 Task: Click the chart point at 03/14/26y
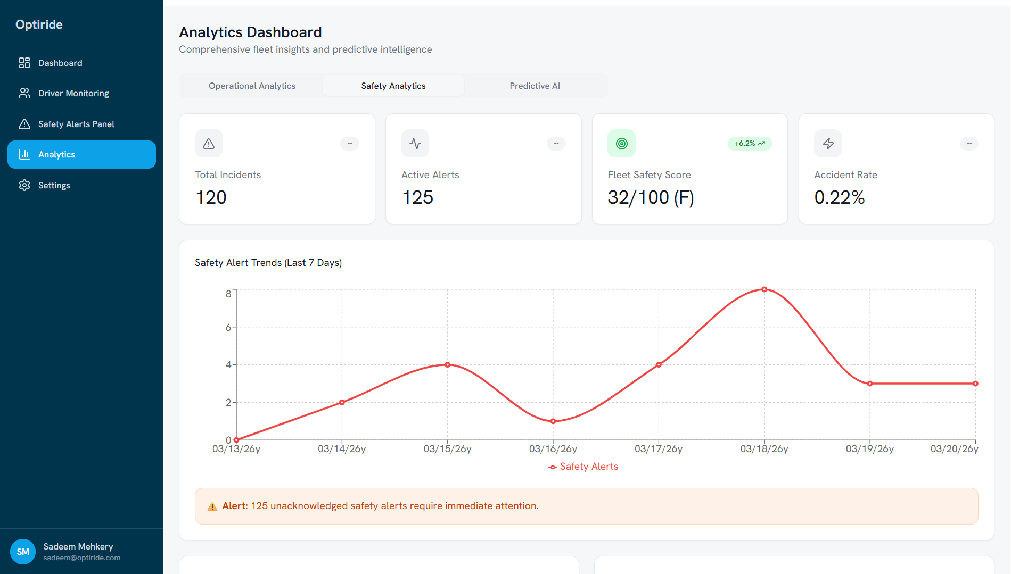click(x=342, y=402)
